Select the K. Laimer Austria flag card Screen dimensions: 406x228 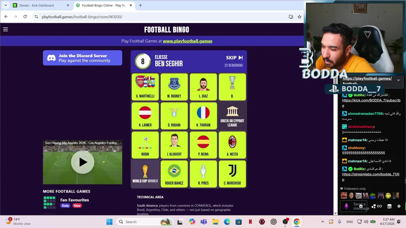click(145, 116)
